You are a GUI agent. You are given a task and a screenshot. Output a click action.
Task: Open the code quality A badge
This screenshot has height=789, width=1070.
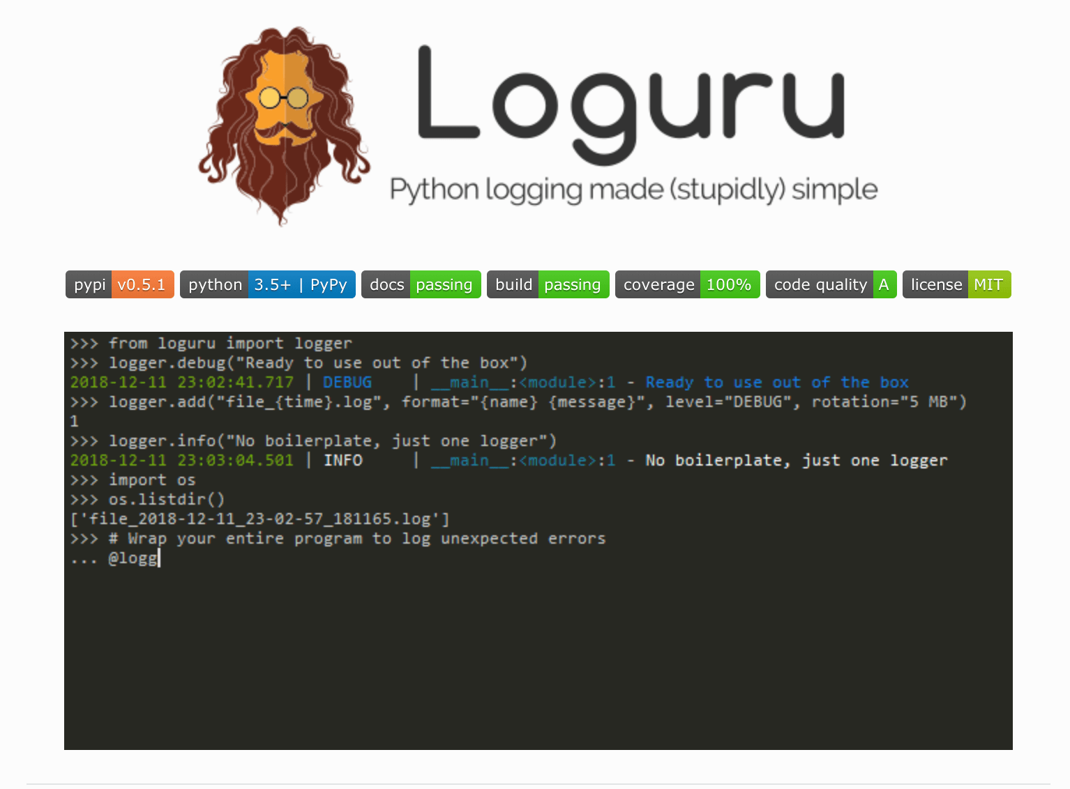831,284
